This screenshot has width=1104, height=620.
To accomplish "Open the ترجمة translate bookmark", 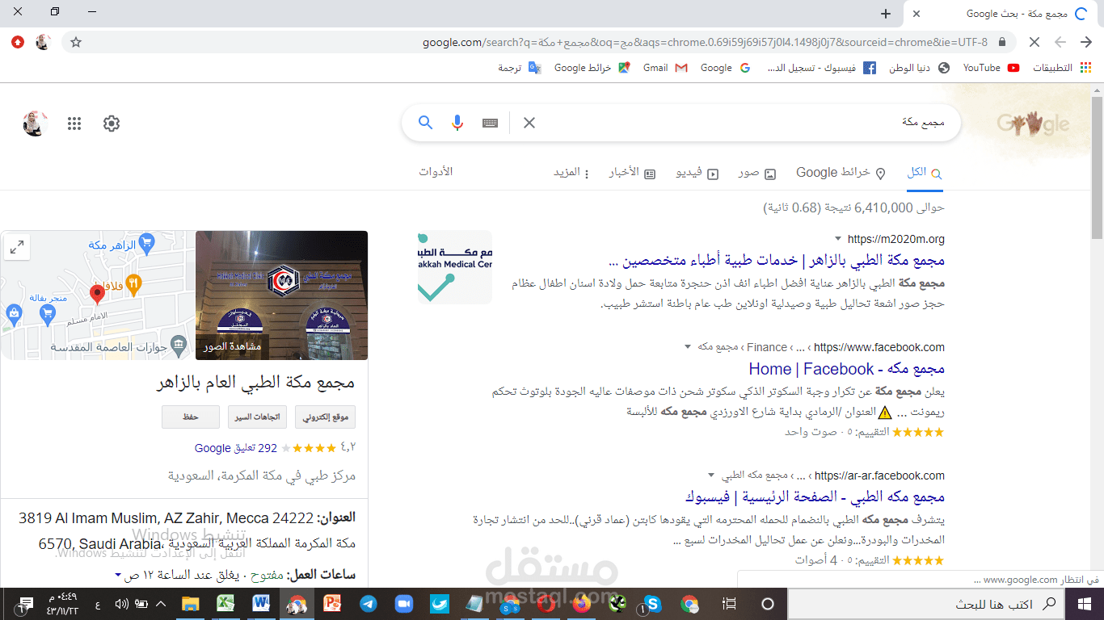I will 519,68.
